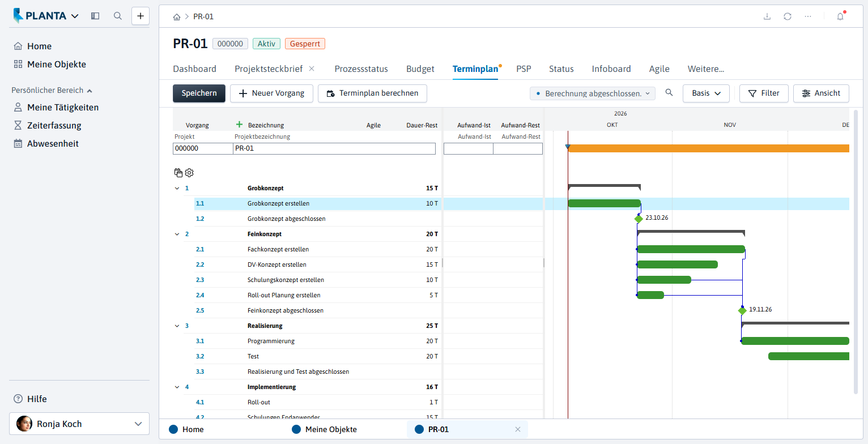Open the Basis dropdown
Screen dimensions: 868x444
click(706, 93)
